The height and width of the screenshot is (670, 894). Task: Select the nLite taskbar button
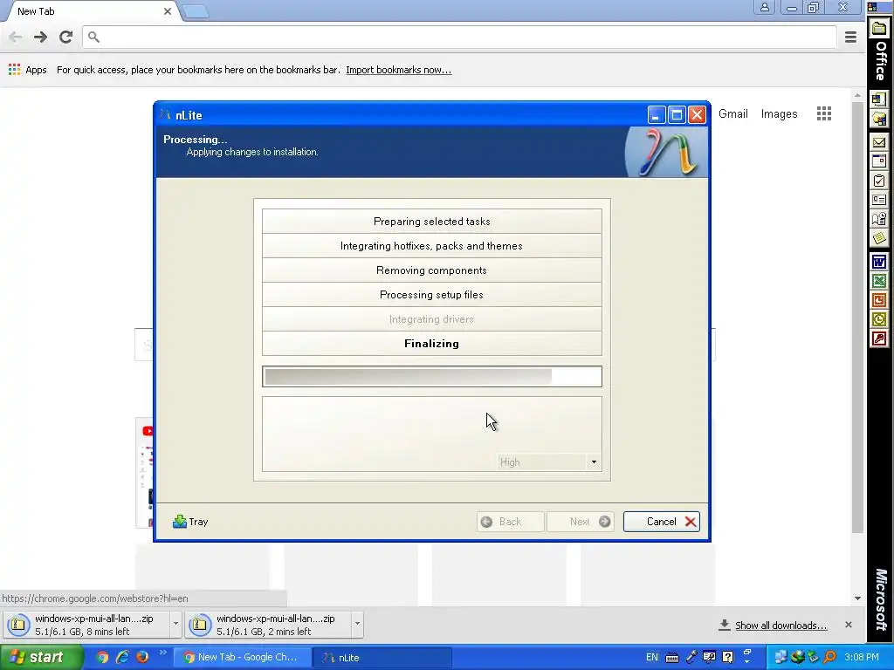coord(382,657)
